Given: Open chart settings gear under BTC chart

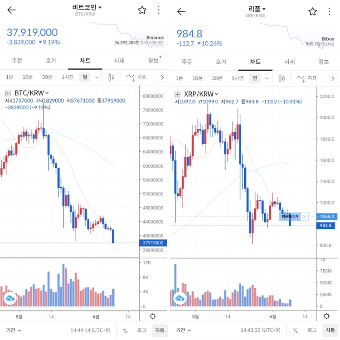Looking at the screenshot, I should pyautogui.click(x=153, y=316).
